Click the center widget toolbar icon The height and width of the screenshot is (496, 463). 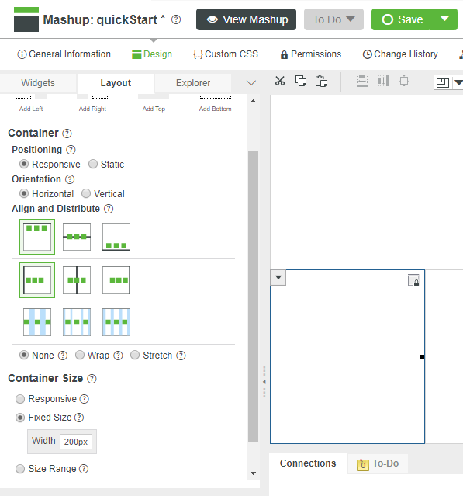[x=404, y=82]
